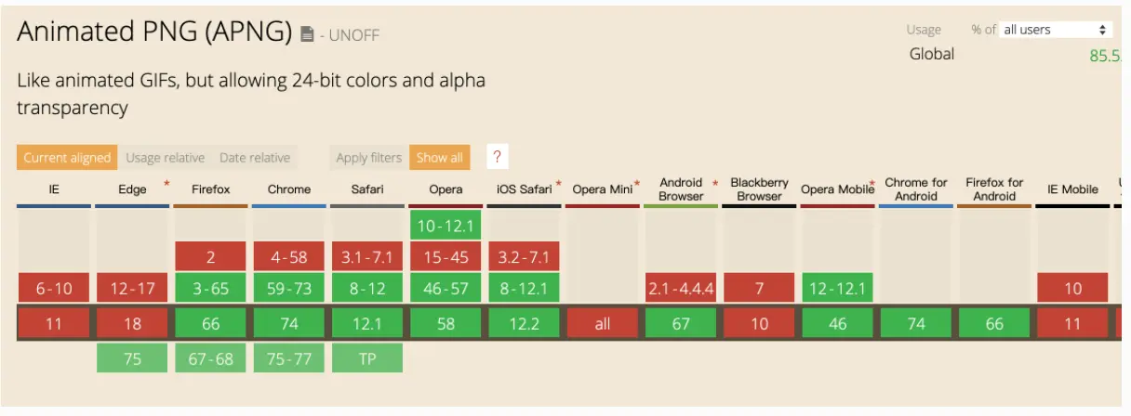Click the red IE 11 support cell
The height and width of the screenshot is (416, 1131).
coord(54,324)
